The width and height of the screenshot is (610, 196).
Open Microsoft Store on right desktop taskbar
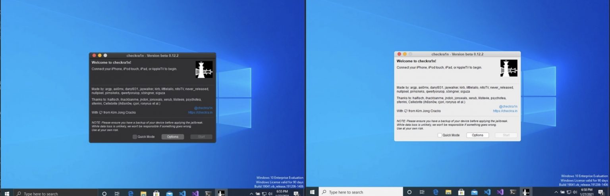[461, 192]
